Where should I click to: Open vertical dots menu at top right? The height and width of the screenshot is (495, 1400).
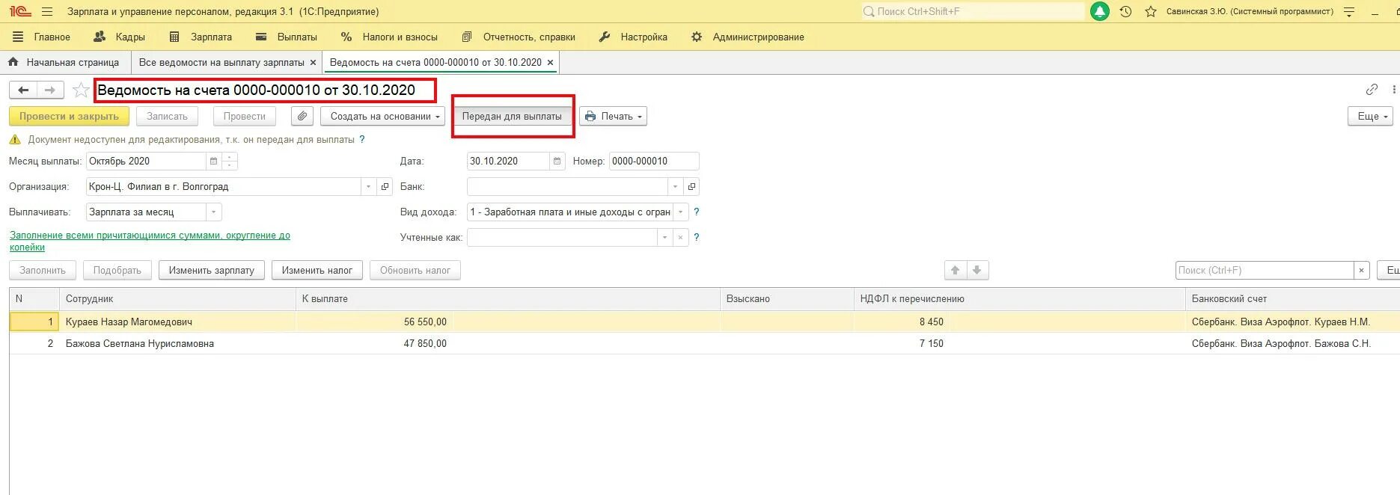point(1393,90)
